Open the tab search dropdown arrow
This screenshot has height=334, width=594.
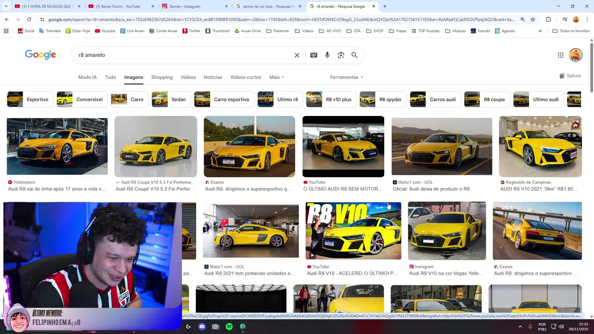(x=6, y=6)
